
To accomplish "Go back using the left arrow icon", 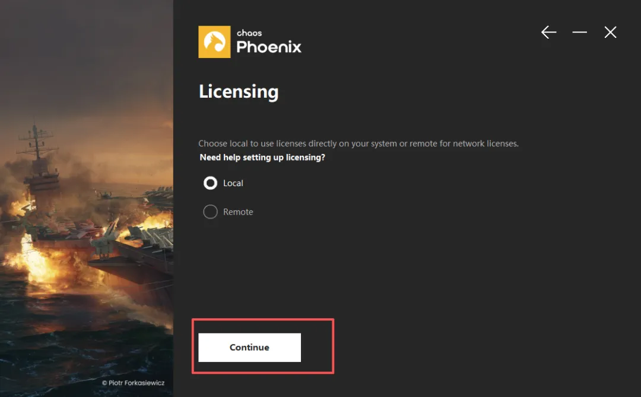I will point(548,32).
